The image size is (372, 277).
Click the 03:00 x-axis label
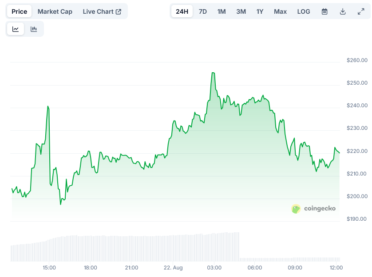tap(214, 268)
